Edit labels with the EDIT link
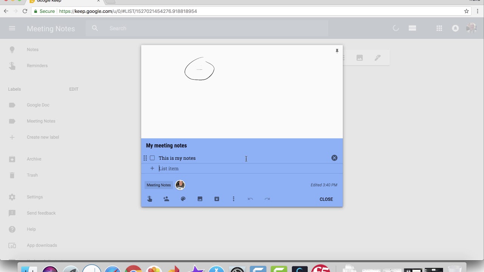Viewport: 484px width, 272px height. click(x=74, y=89)
